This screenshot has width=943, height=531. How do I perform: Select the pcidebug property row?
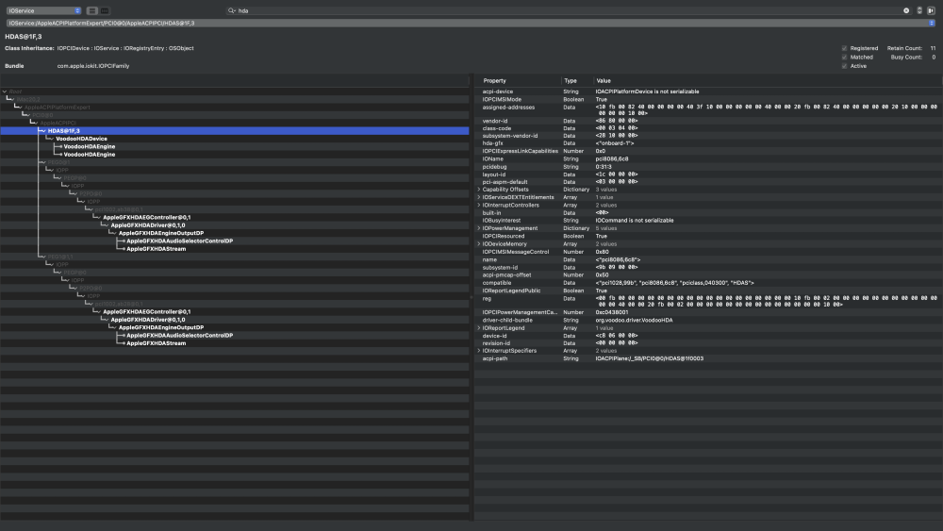tap(709, 167)
